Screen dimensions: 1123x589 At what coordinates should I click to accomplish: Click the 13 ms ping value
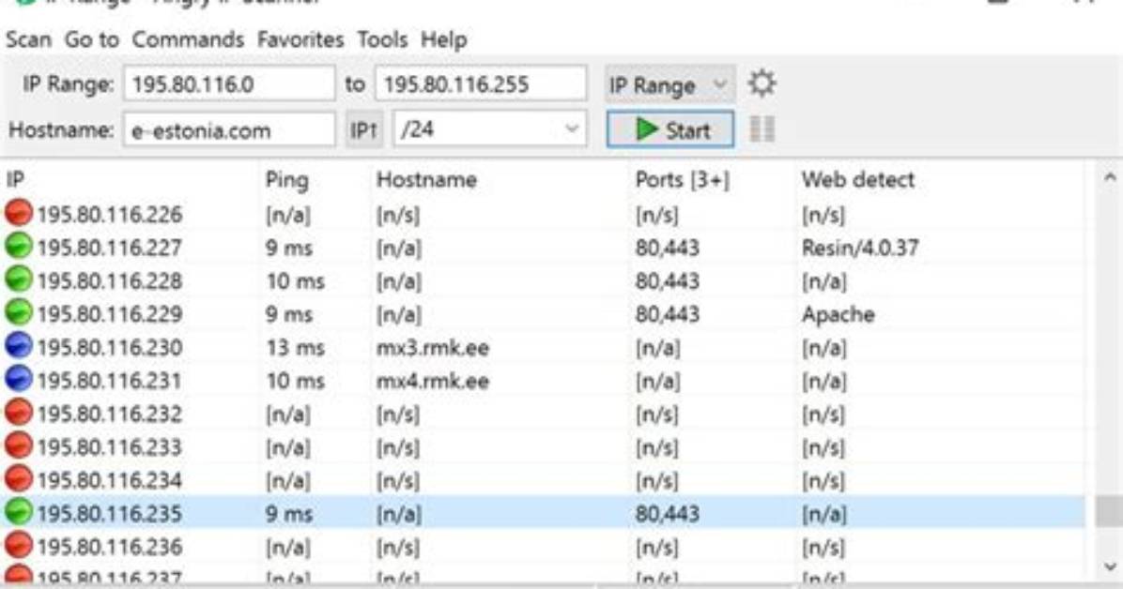pyautogui.click(x=295, y=348)
